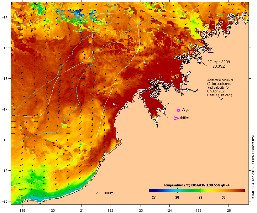Click the 'drifter' legend label
This screenshot has width=257, height=213.
[184, 117]
